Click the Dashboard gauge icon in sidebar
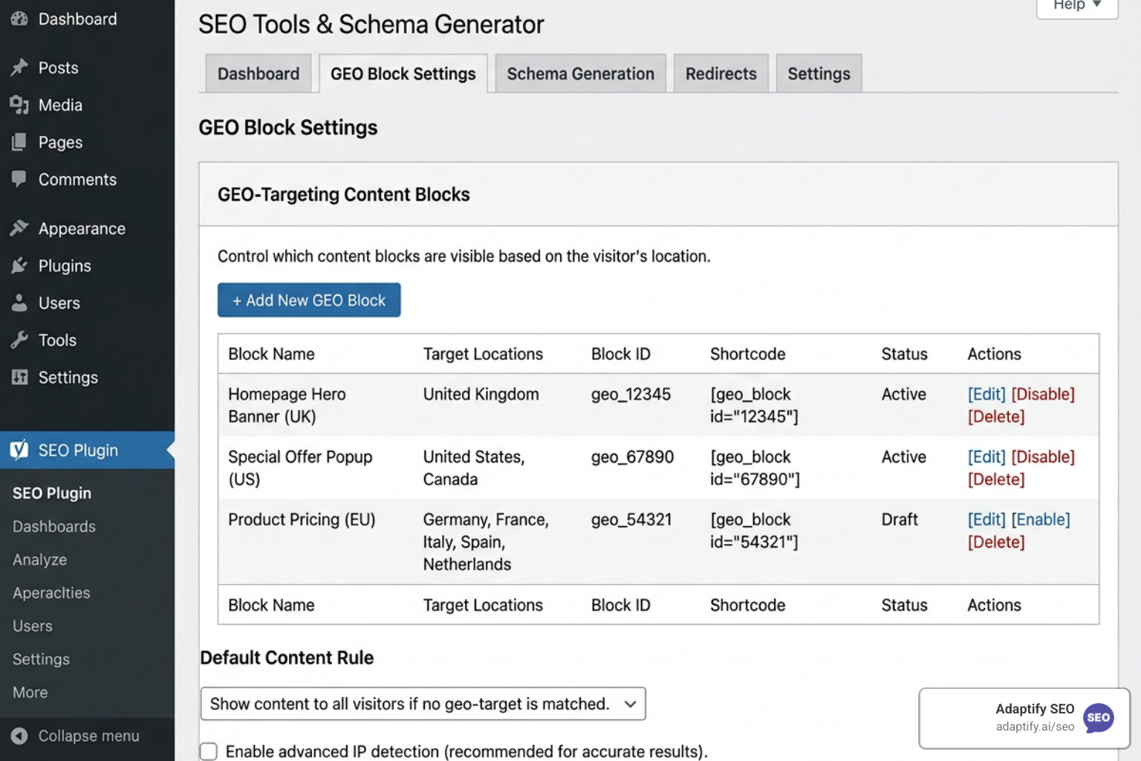 [19, 19]
